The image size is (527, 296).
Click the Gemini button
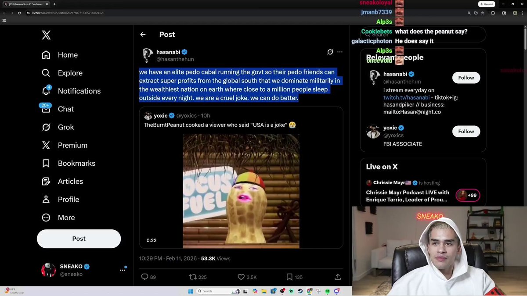pyautogui.click(x=487, y=4)
